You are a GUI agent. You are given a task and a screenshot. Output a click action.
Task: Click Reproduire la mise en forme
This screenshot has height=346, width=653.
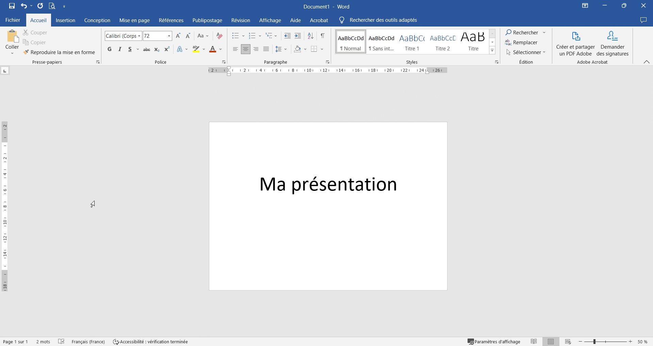[59, 52]
